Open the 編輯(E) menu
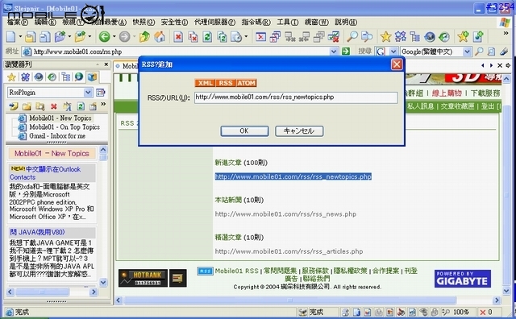 [45, 22]
